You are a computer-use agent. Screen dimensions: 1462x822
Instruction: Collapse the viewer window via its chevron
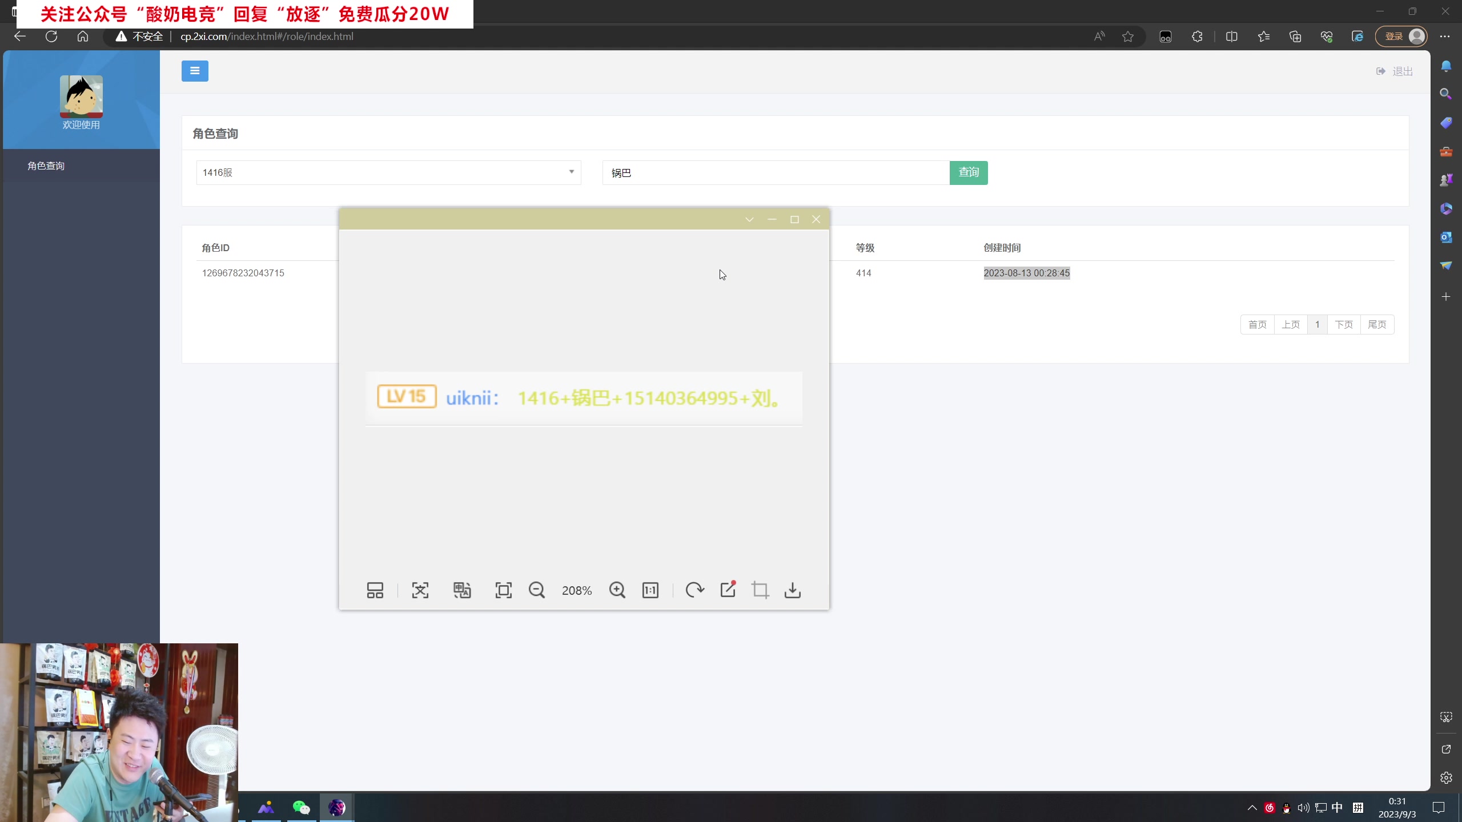(749, 219)
